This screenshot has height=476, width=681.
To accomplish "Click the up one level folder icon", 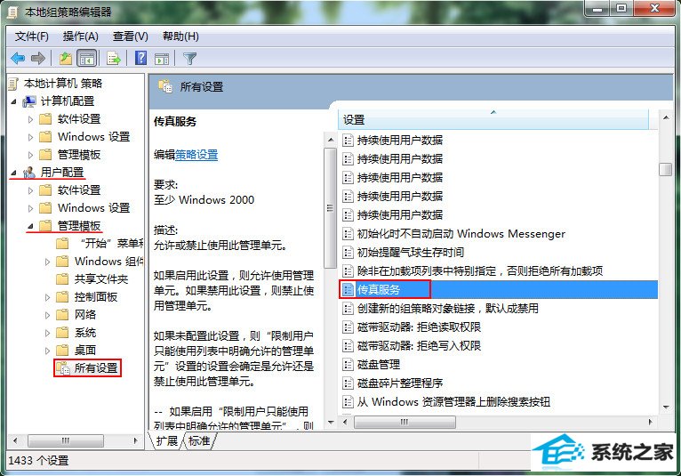I will (66, 58).
